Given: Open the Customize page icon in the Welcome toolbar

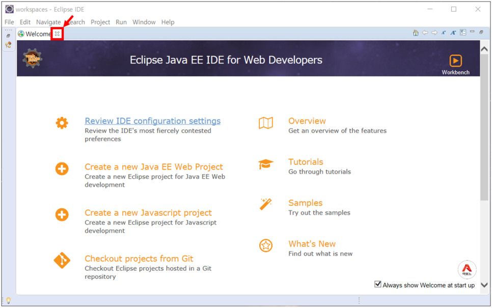Looking at the screenshot, I should pos(463,32).
